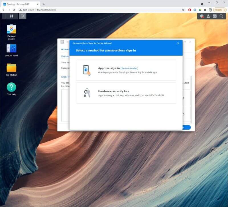
Task: Open the DSM Main Menu grid icon
Action: pyautogui.click(x=11, y=16)
